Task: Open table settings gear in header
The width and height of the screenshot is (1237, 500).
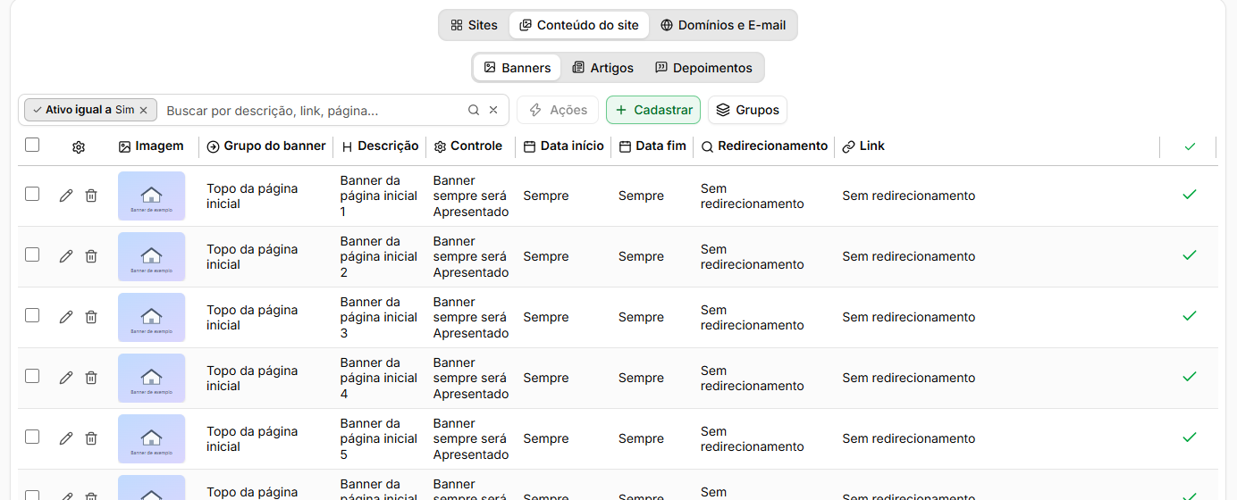Action: pyautogui.click(x=79, y=147)
